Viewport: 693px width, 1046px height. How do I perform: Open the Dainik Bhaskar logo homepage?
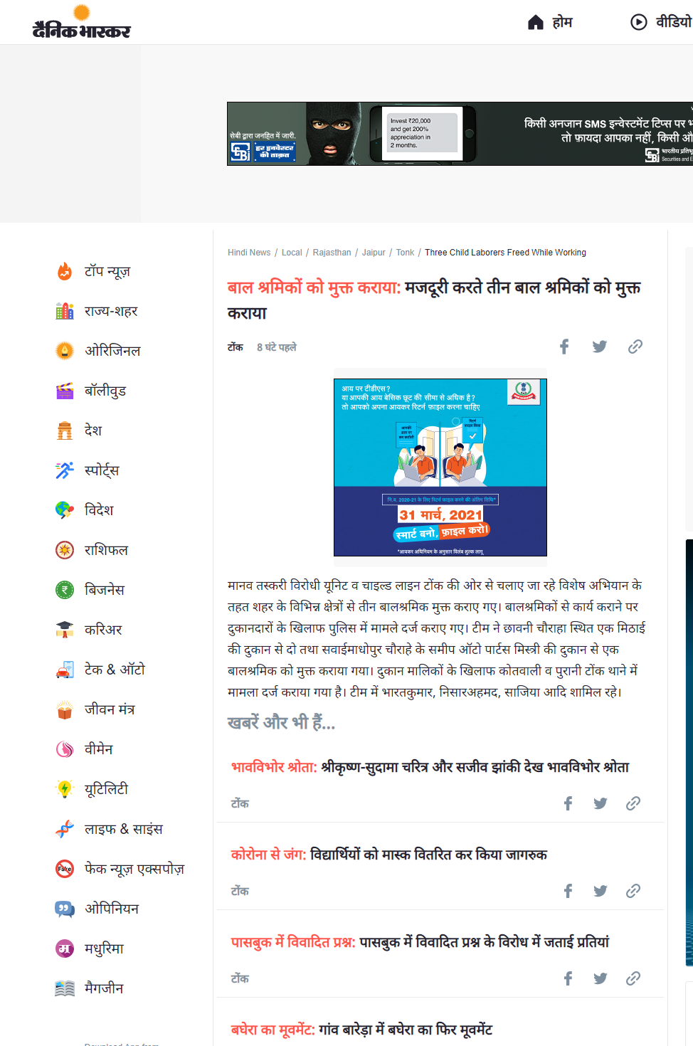point(81,22)
